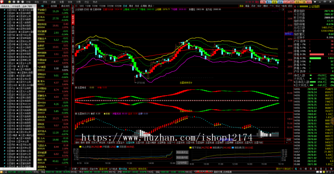Viewport: 334px width, 174px height.
Task: Click the forward arrow navigation icon
Action: (x=18, y=2)
